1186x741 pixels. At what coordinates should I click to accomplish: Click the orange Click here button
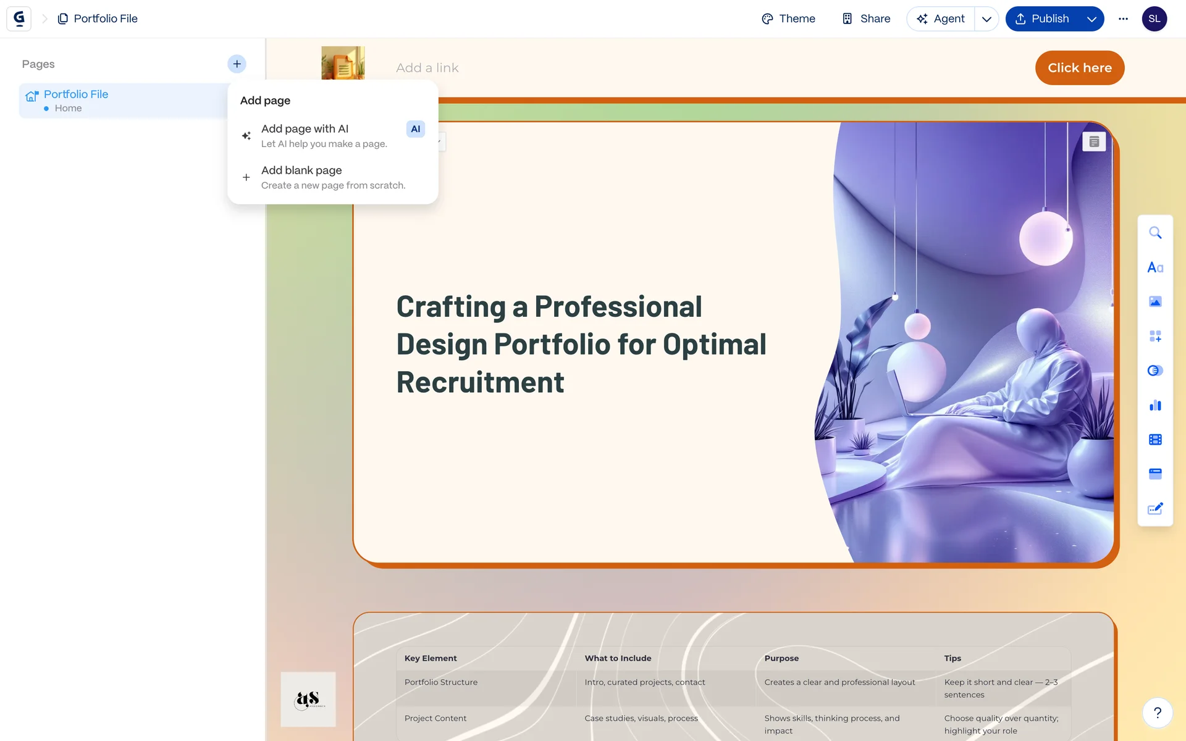click(1079, 68)
